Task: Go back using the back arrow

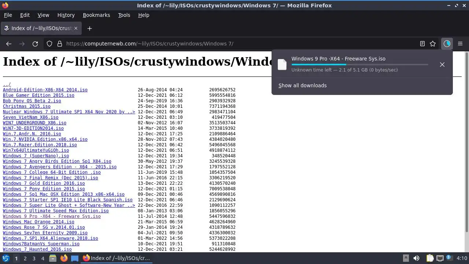Action: tap(9, 44)
